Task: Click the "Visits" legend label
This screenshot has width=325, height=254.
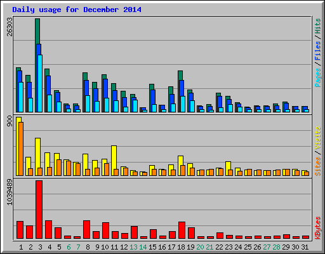Action: click(317, 138)
